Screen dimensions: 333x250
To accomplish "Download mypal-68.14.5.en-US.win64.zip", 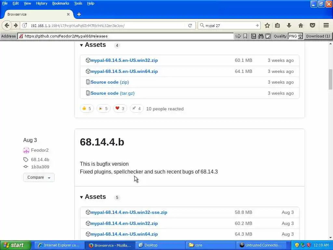I will tap(124, 71).
